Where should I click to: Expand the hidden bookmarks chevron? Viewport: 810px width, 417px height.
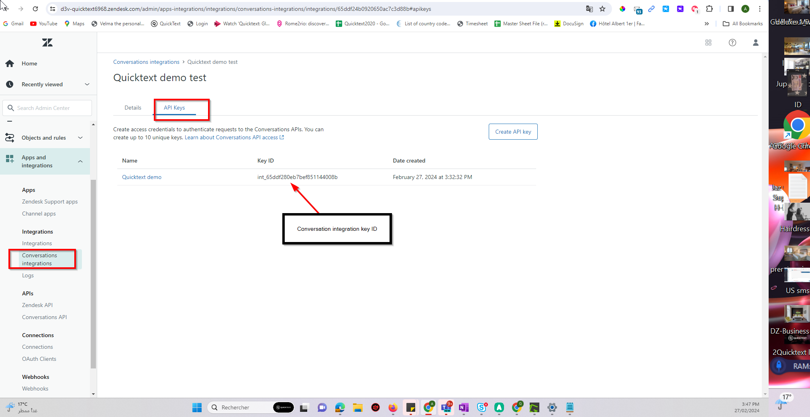click(707, 23)
